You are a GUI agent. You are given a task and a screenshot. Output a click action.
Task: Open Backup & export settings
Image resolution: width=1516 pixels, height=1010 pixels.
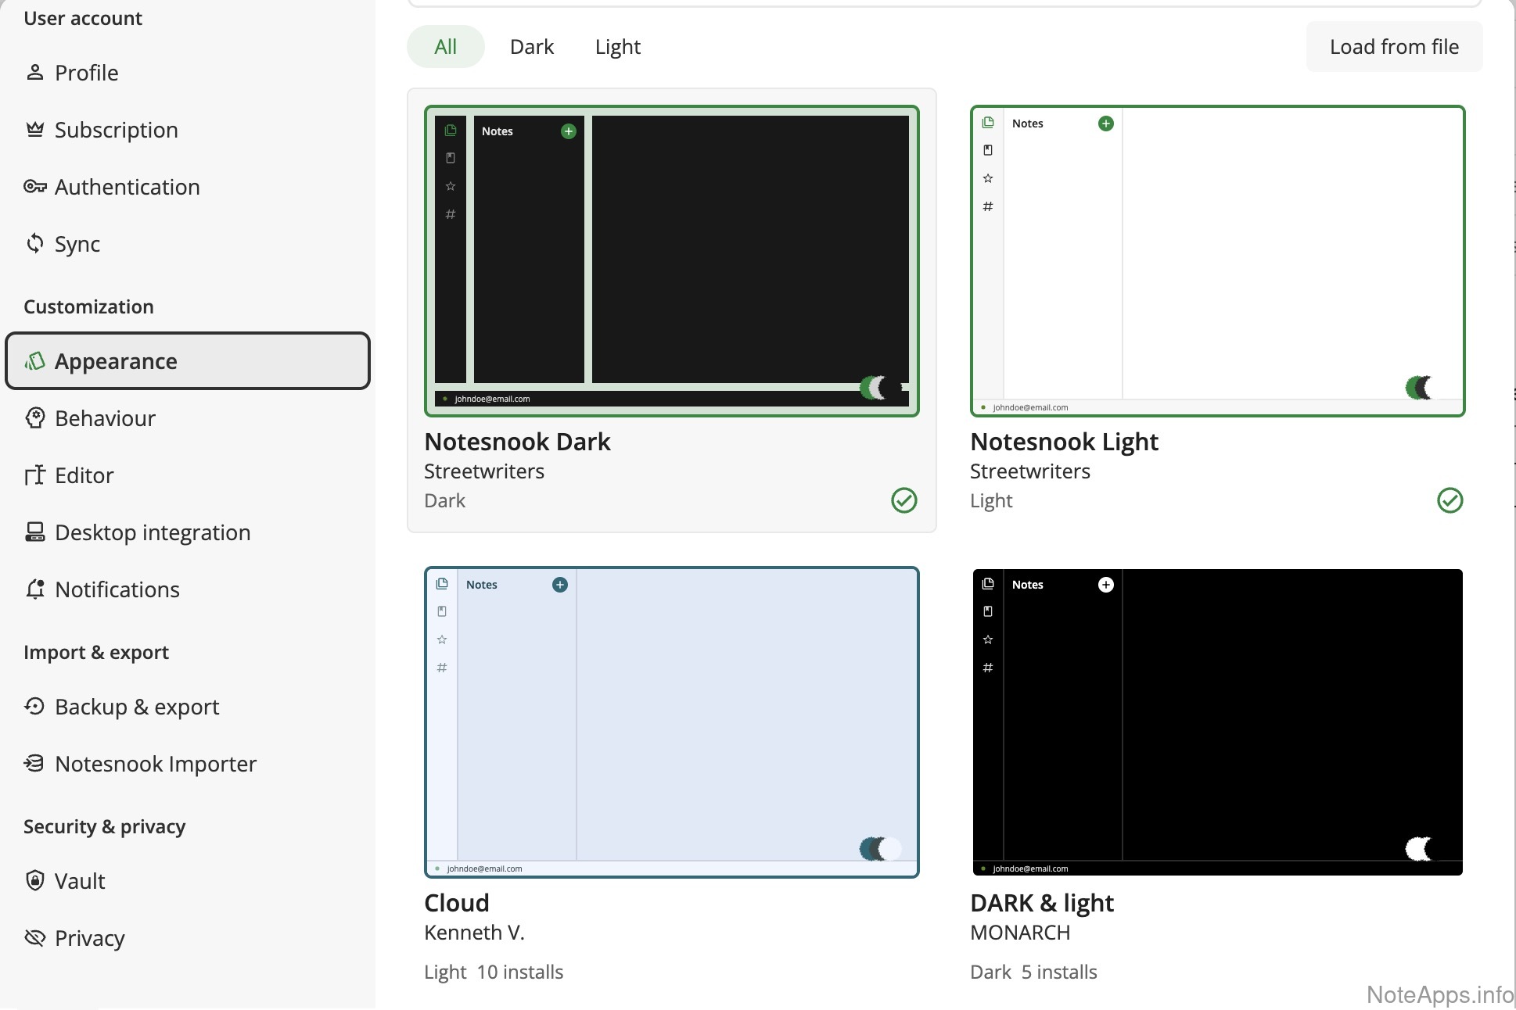(x=137, y=707)
